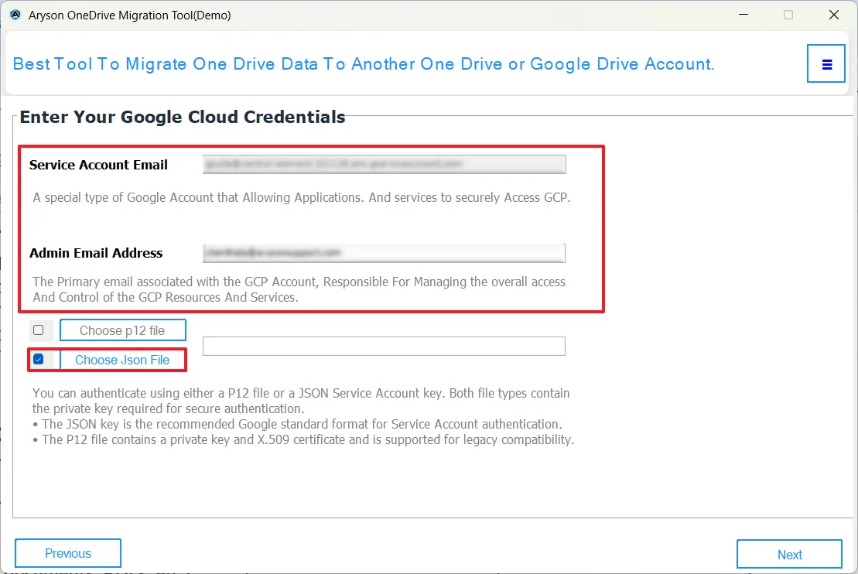Screen dimensions: 858x574
Task: Enable the Choose p12 file checkbox
Action: click(39, 330)
